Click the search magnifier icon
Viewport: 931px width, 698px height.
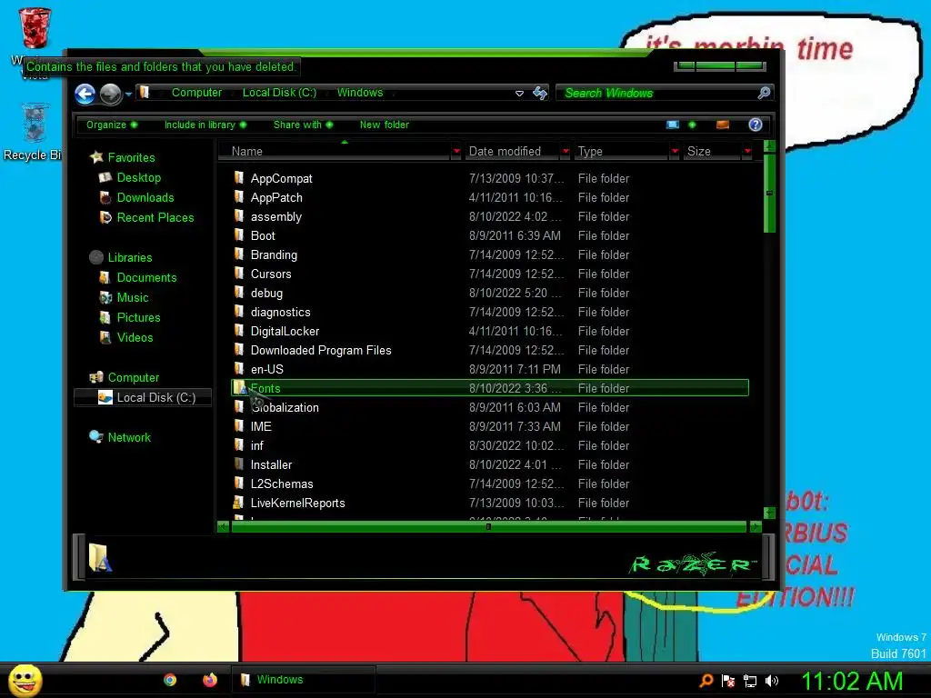click(764, 94)
